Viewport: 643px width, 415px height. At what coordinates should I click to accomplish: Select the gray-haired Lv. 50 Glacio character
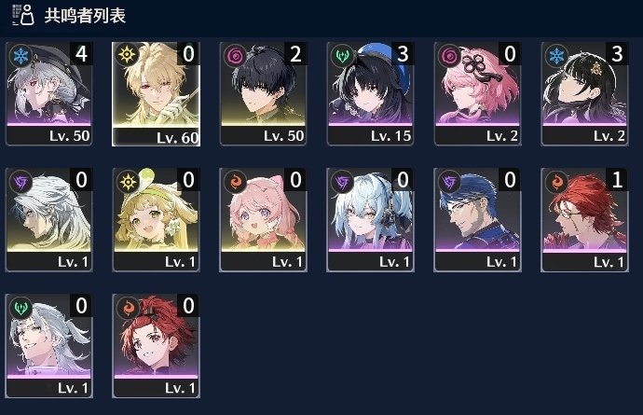tap(49, 94)
